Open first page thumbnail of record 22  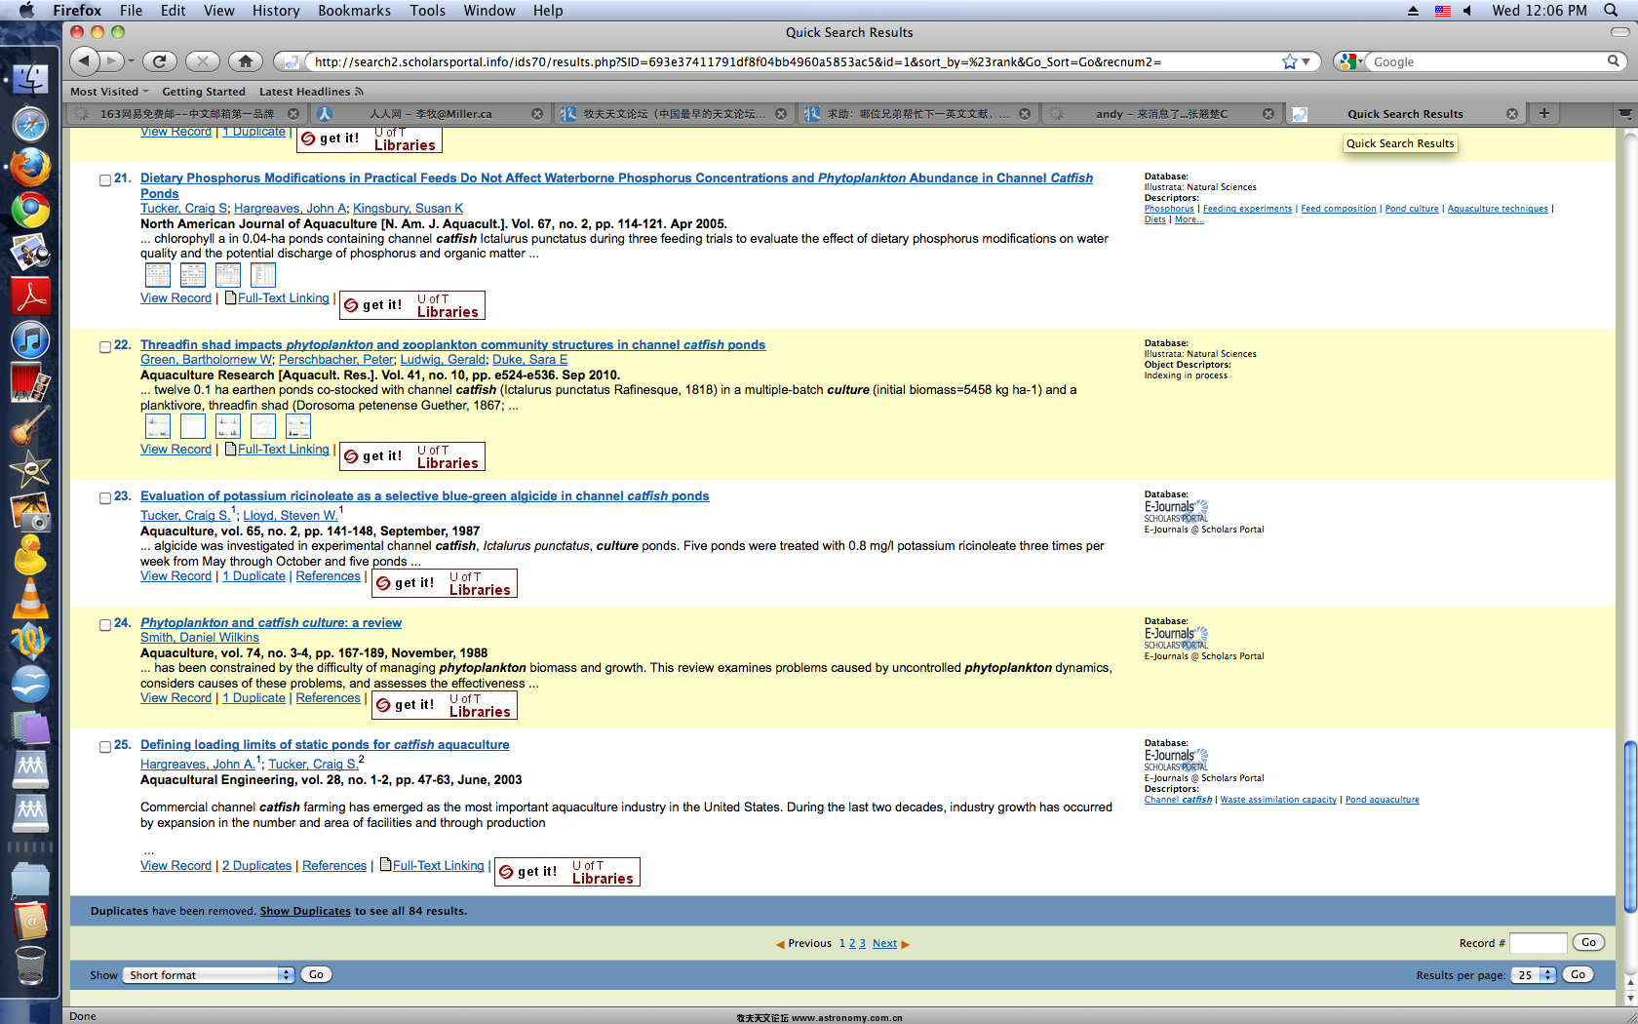[158, 426]
